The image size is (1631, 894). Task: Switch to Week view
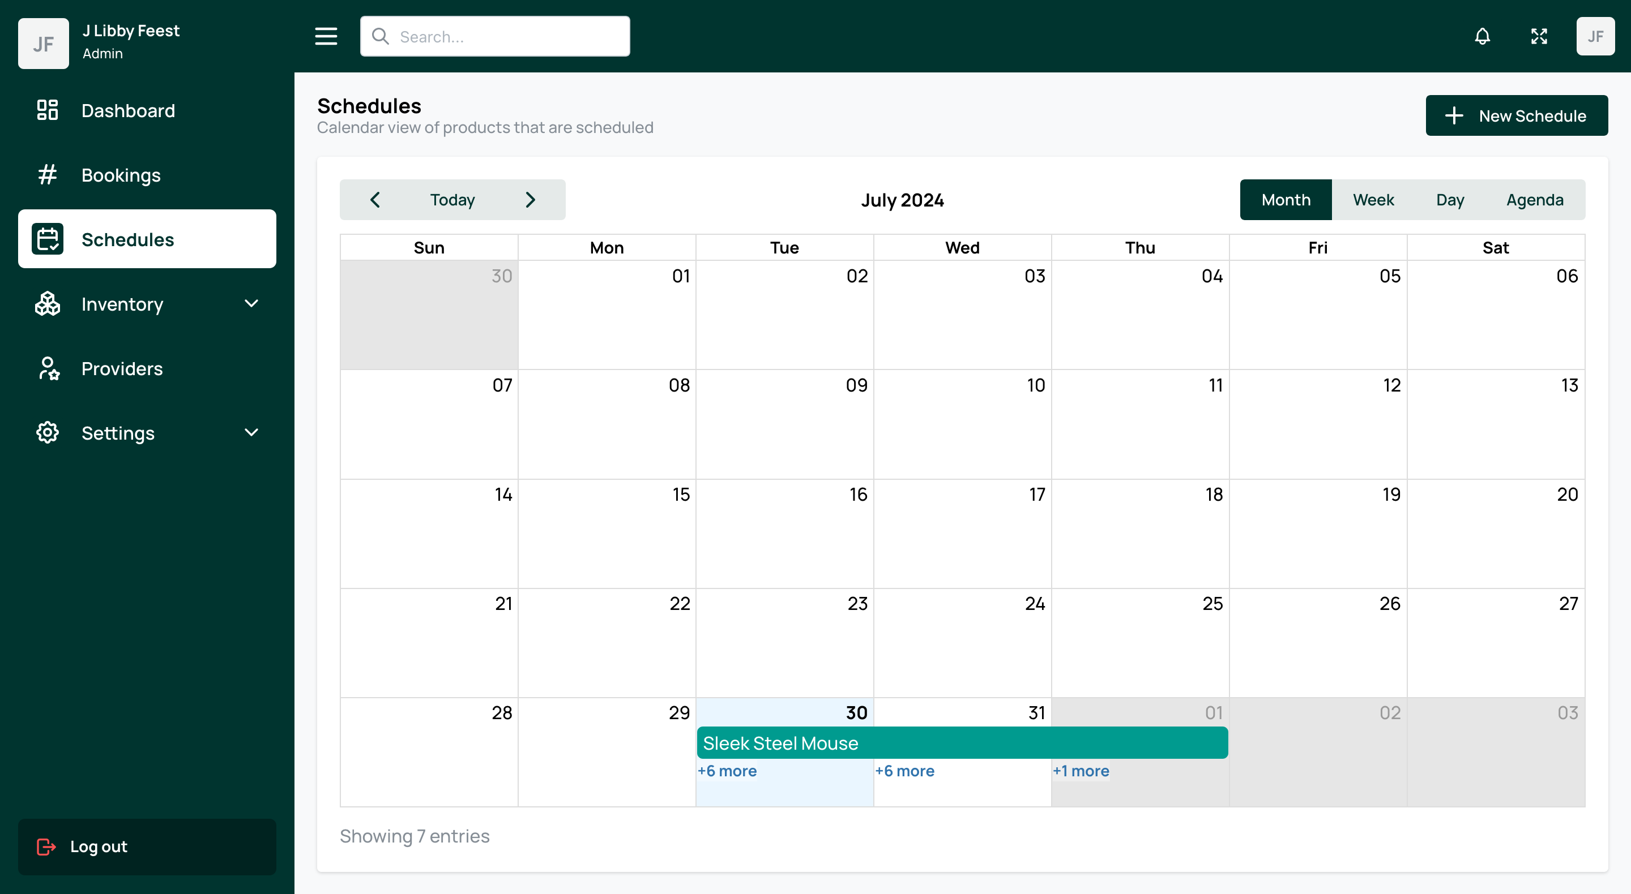(x=1373, y=200)
